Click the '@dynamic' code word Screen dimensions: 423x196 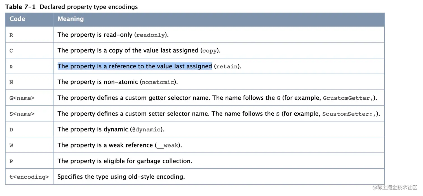(x=146, y=130)
